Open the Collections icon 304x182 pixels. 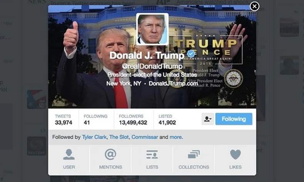coord(194,154)
